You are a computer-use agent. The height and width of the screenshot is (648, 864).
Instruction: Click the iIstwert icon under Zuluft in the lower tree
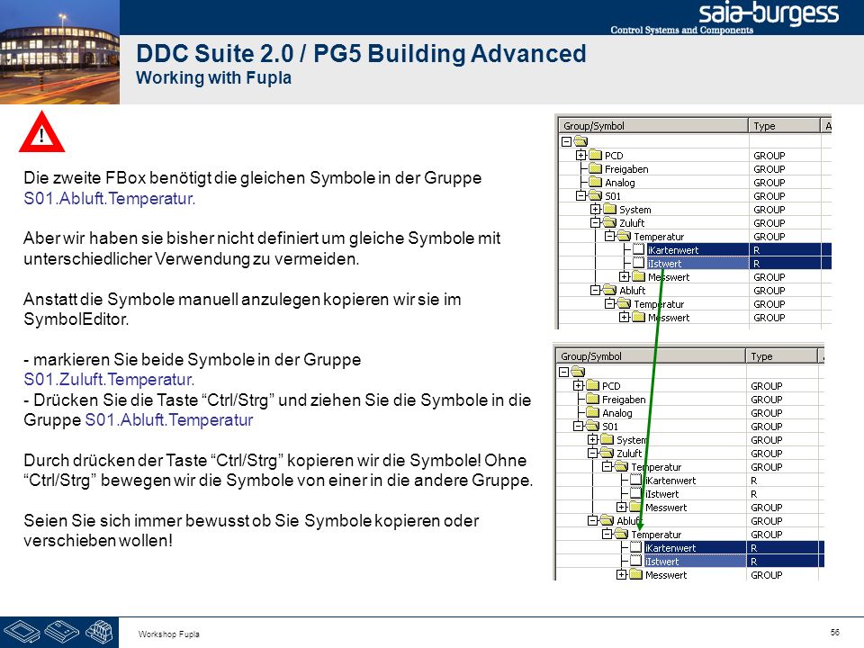tap(636, 493)
